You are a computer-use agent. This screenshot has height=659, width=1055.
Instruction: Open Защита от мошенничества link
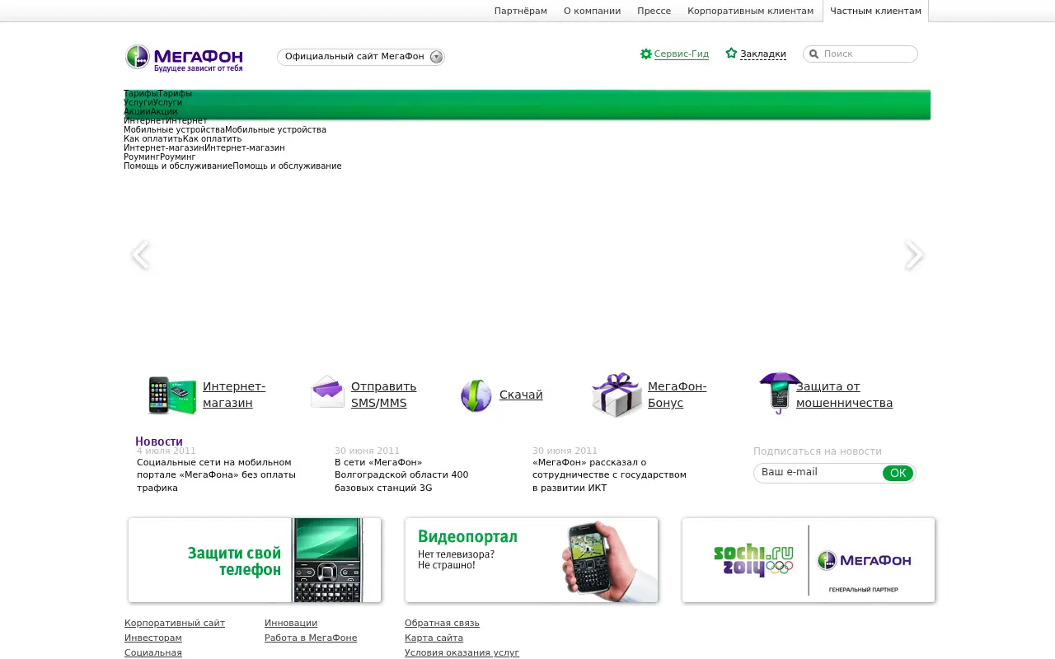point(845,395)
